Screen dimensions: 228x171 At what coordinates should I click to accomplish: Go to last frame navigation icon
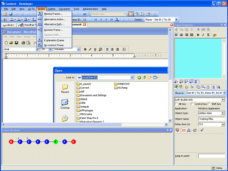[112, 20]
